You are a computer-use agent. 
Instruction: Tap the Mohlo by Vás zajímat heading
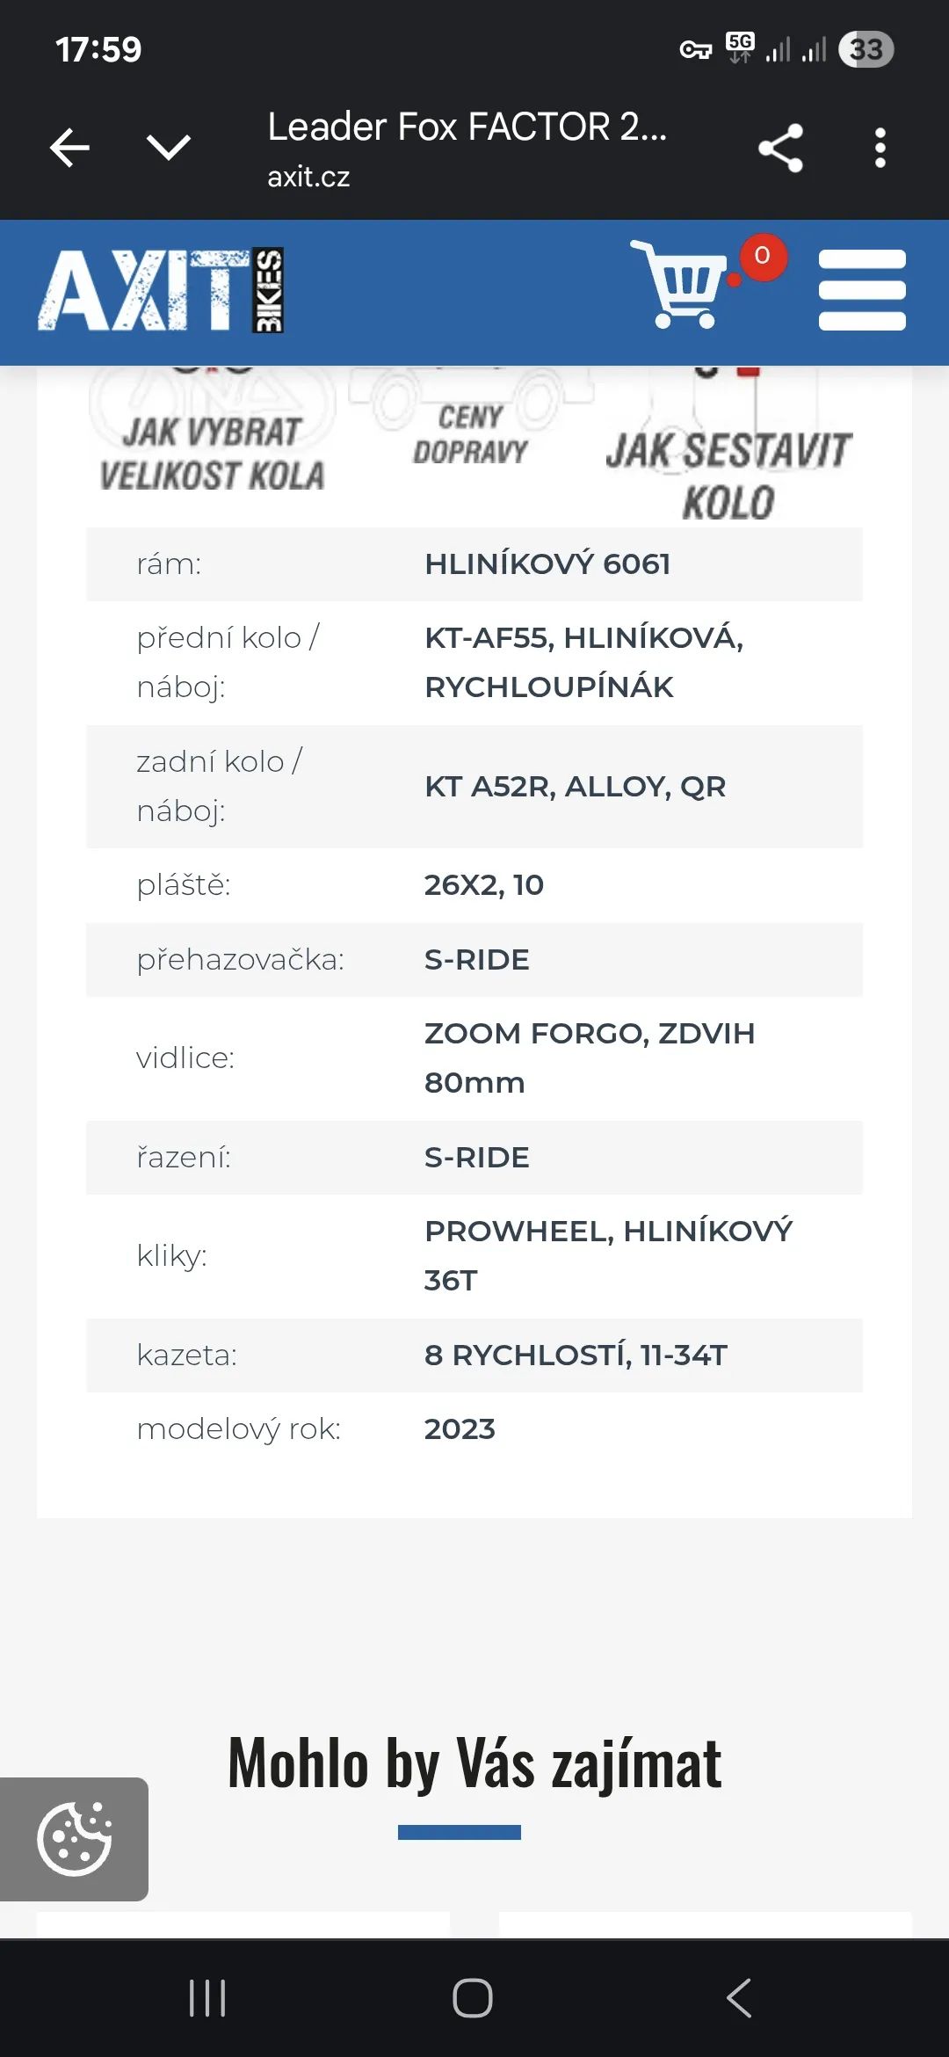pyautogui.click(x=474, y=1763)
